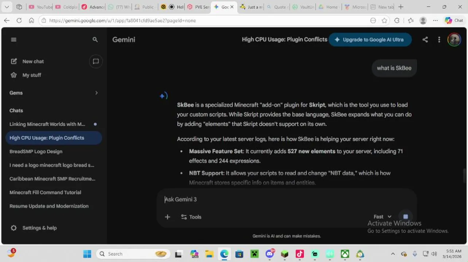Open Minecraft creeper icon in taskbar

pyautogui.click(x=254, y=254)
